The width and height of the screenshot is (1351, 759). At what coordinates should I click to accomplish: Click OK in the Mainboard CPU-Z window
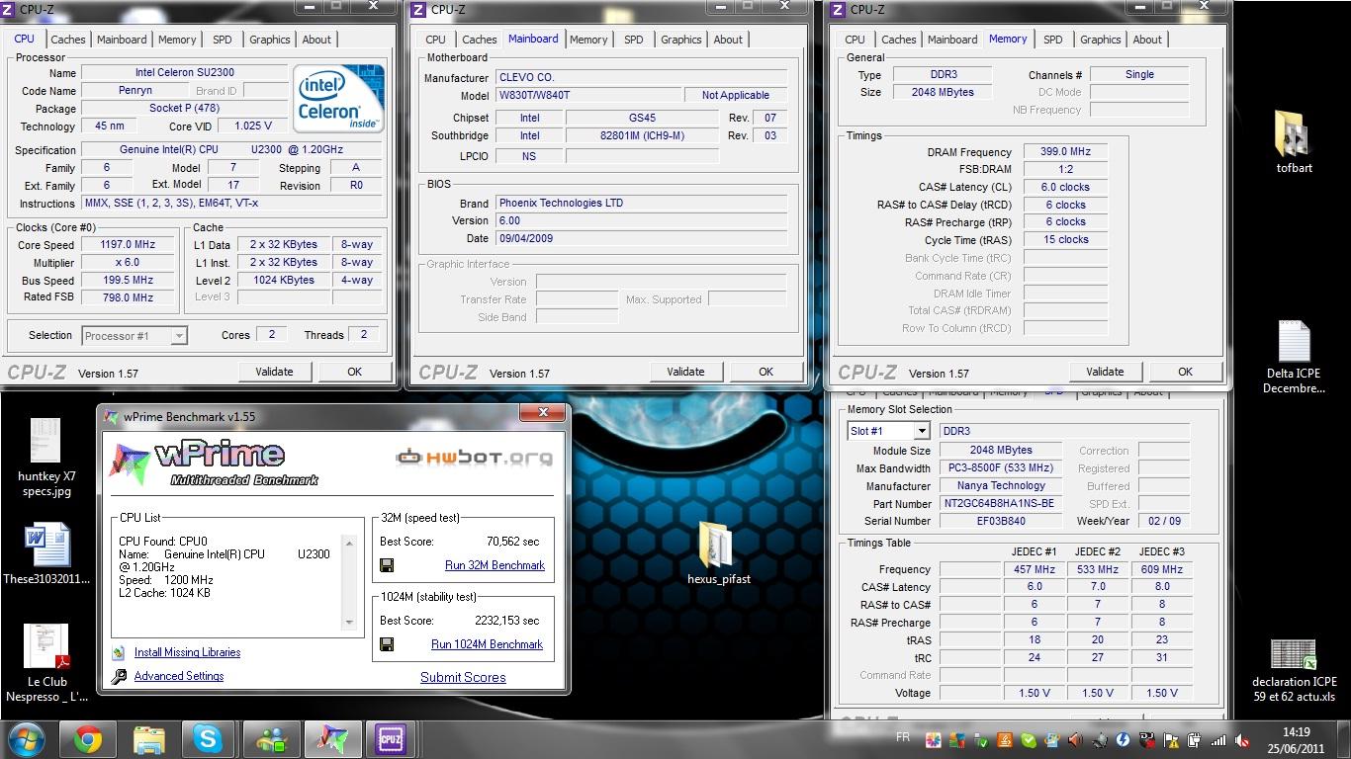[x=766, y=372]
